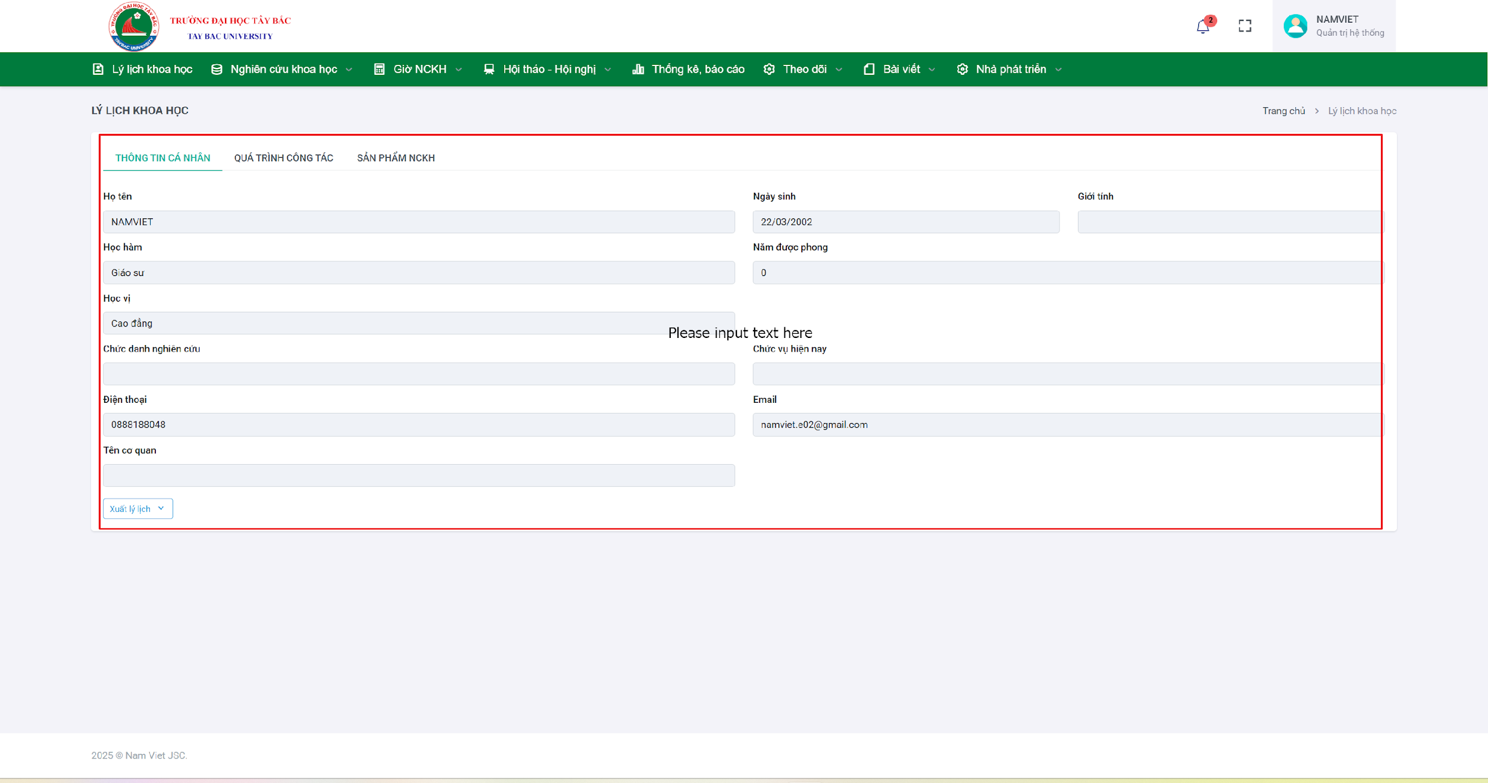Click the Email field
The height and width of the screenshot is (783, 1488).
tap(1068, 425)
